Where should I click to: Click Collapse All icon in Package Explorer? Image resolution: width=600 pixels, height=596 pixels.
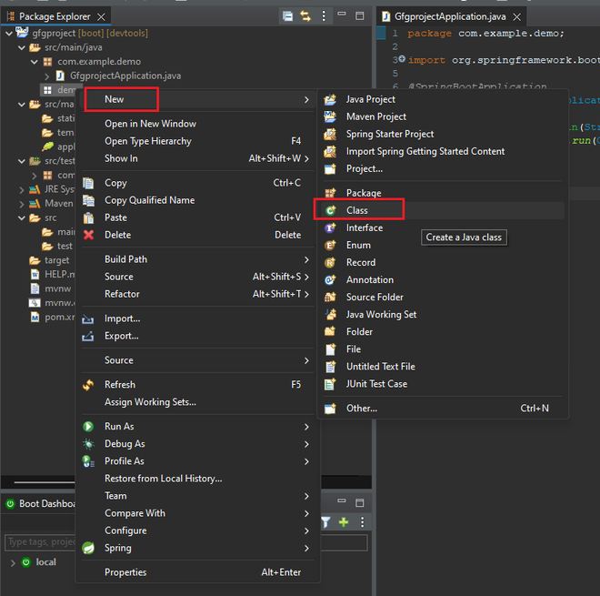coord(288,16)
